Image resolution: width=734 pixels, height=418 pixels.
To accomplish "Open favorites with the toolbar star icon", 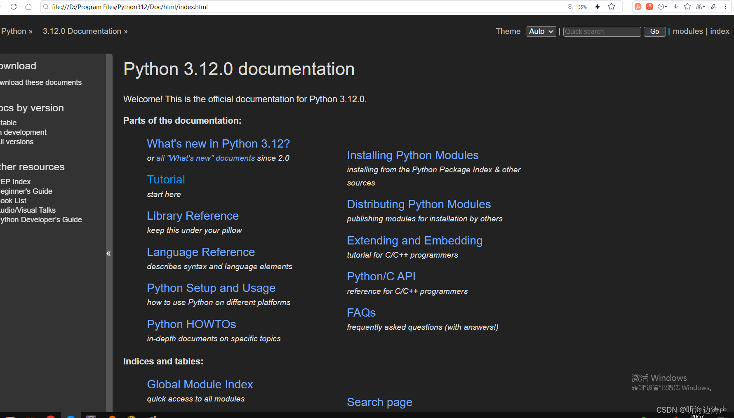I will 687,7.
